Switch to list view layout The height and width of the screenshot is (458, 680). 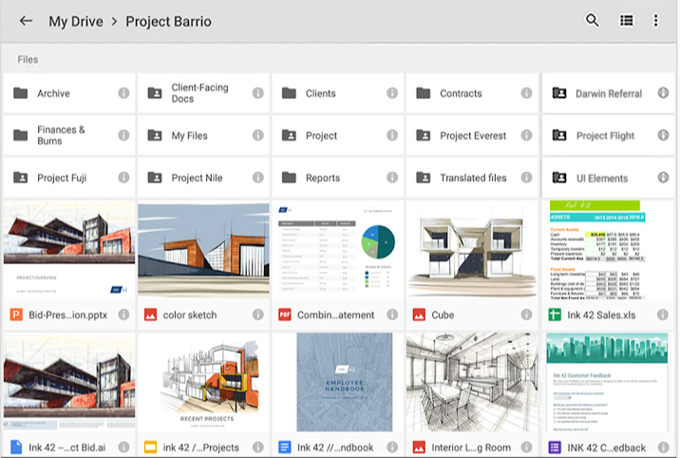(626, 20)
